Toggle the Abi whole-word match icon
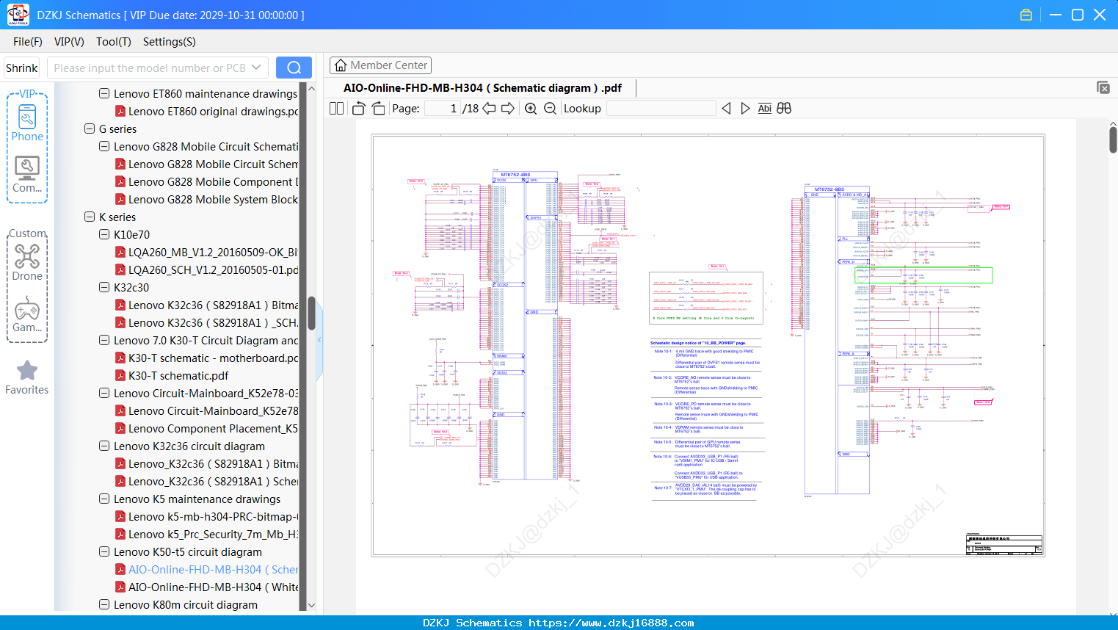 point(764,108)
